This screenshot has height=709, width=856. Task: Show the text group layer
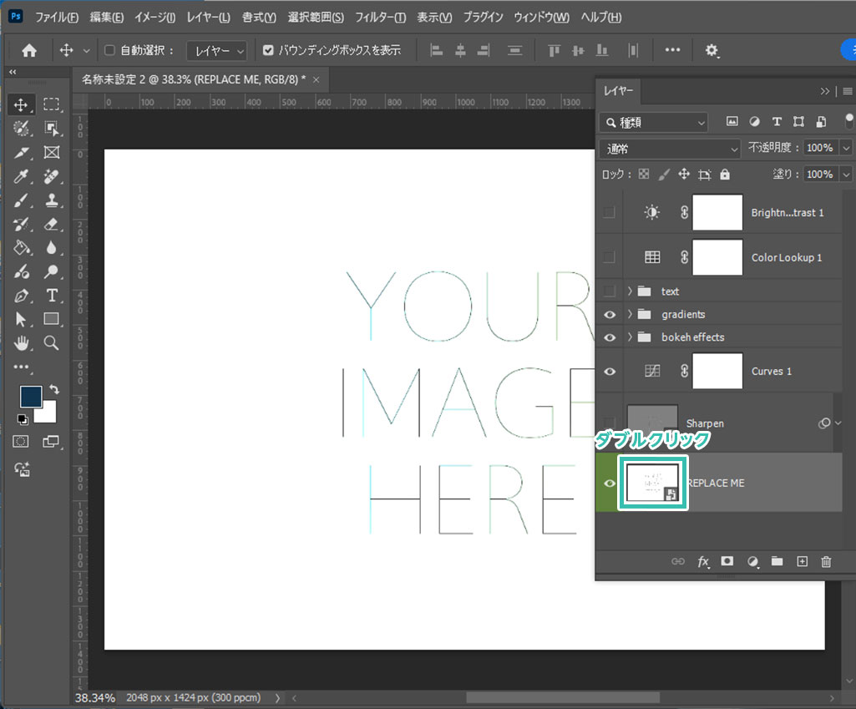click(x=610, y=291)
